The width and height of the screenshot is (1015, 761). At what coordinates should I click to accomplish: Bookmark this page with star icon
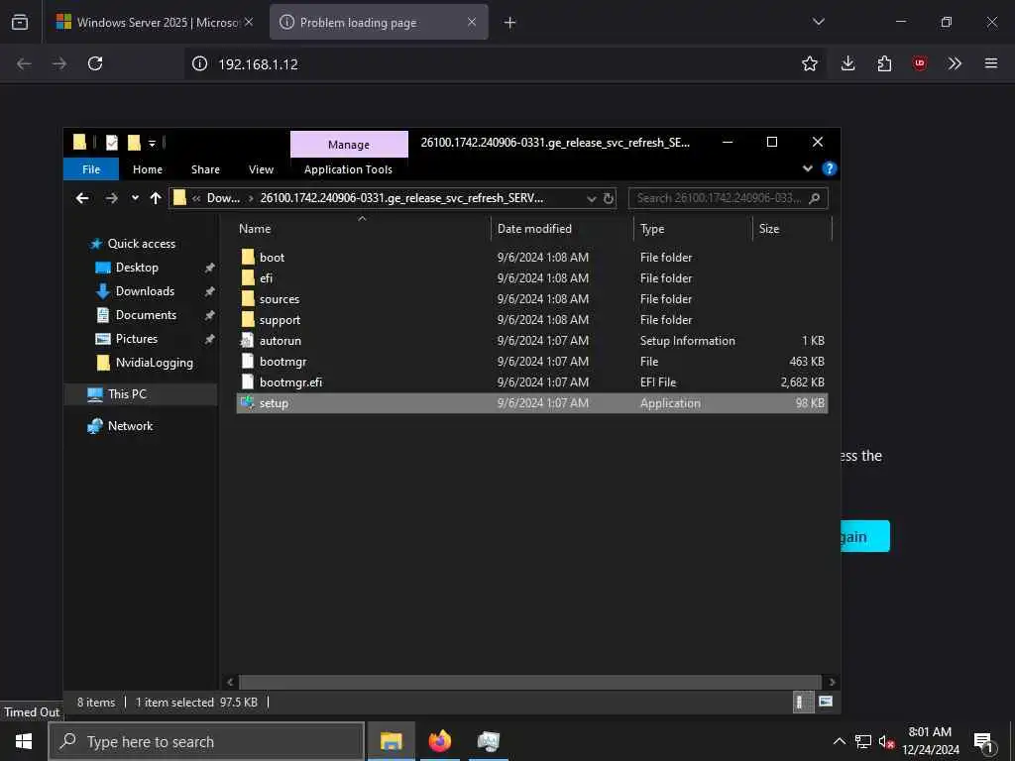point(809,63)
